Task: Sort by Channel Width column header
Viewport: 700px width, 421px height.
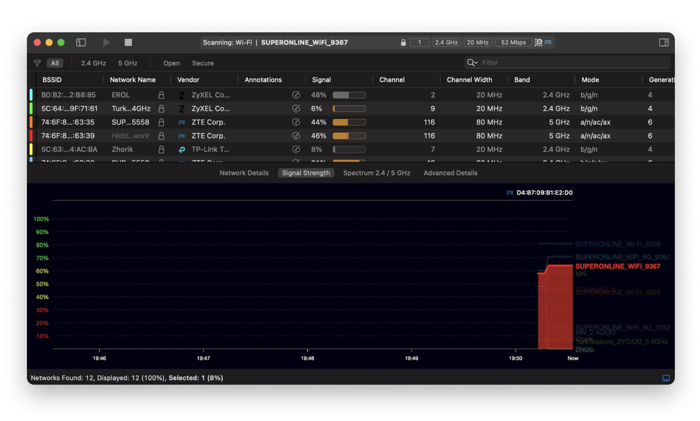Action: click(x=469, y=79)
